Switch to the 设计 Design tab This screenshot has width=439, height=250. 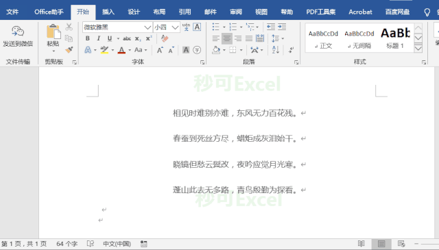(x=134, y=12)
